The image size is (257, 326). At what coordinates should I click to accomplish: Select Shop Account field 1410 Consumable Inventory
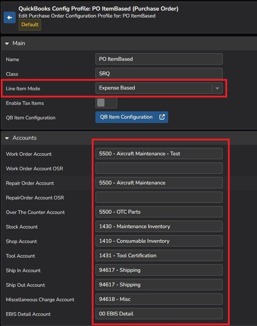coord(159,241)
